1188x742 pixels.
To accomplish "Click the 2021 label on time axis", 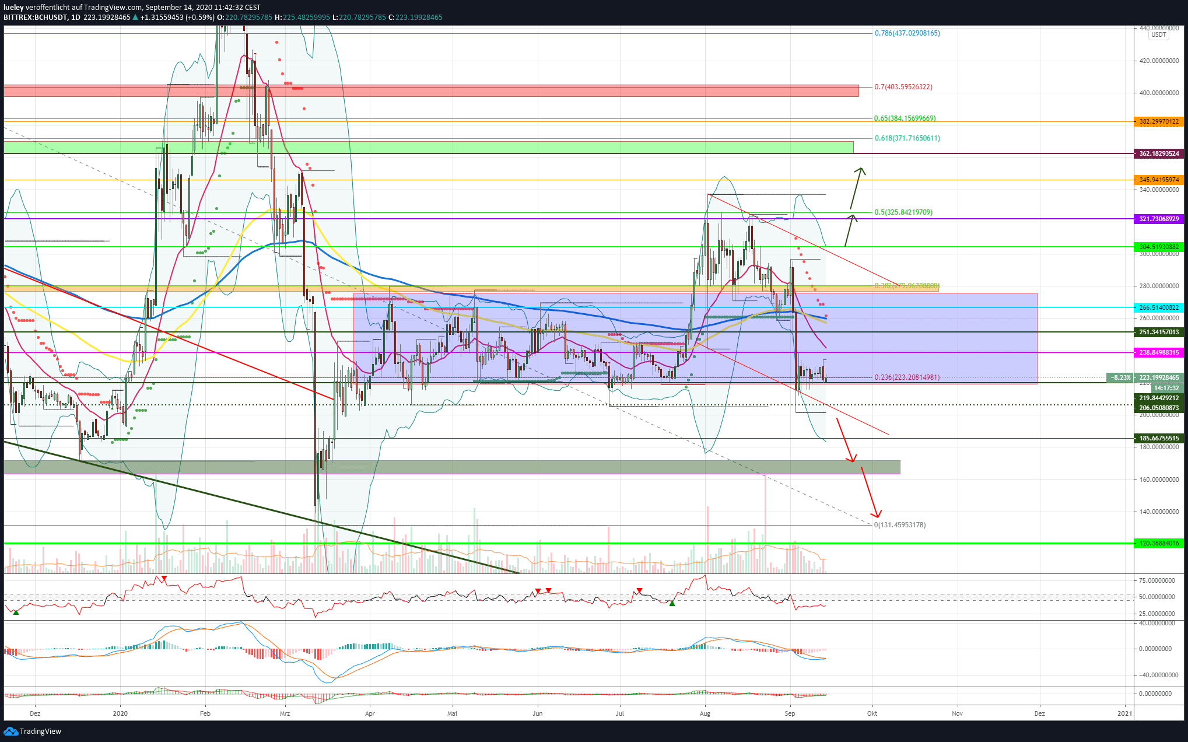I will [1125, 713].
